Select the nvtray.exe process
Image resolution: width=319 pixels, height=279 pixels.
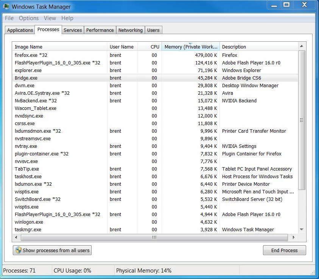pyautogui.click(x=155, y=146)
